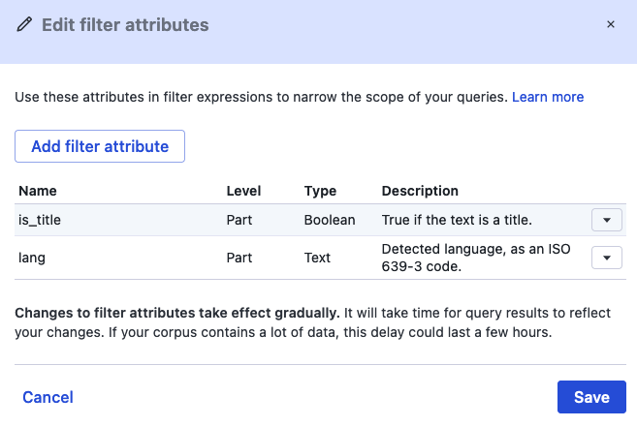The image size is (637, 427).
Task: Close the Edit filter attributes dialog
Action: (x=610, y=24)
